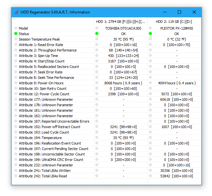This screenshot has height=196, width=212.
Task: Click Attribute 196: Reallocation Event Count label
Action: tap(50, 143)
